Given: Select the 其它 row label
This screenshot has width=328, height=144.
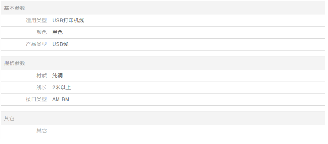Looking at the screenshot, I should (41, 131).
